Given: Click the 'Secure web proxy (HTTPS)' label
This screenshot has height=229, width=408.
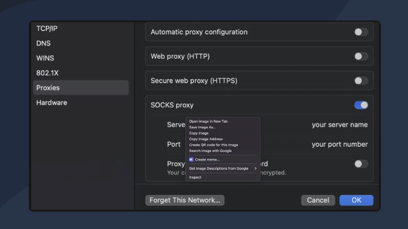Looking at the screenshot, I should point(194,81).
